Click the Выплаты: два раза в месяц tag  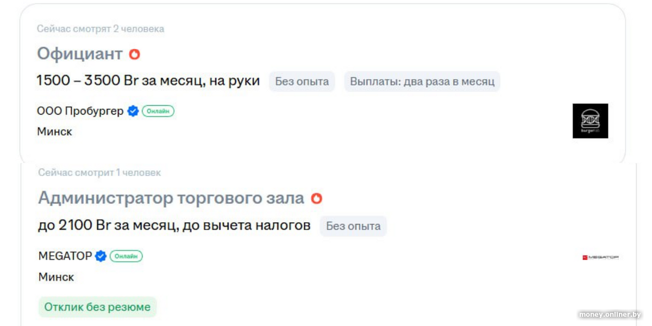coord(422,81)
